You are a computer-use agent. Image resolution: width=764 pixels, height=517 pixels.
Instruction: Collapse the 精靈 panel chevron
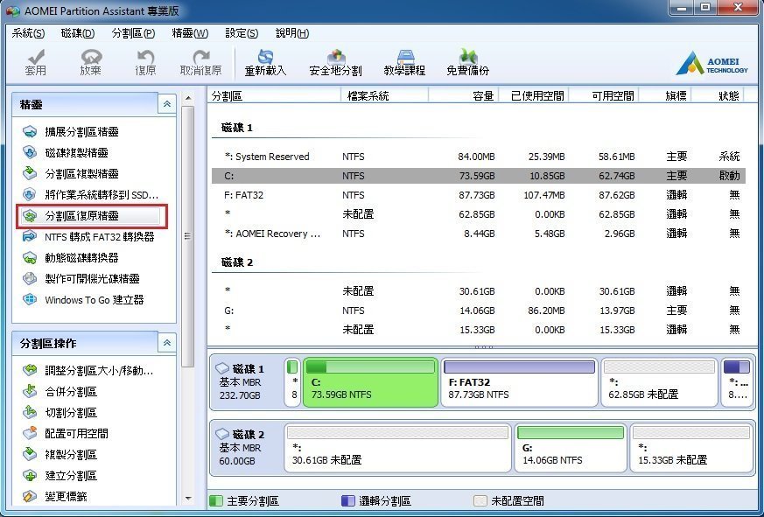pyautogui.click(x=166, y=104)
